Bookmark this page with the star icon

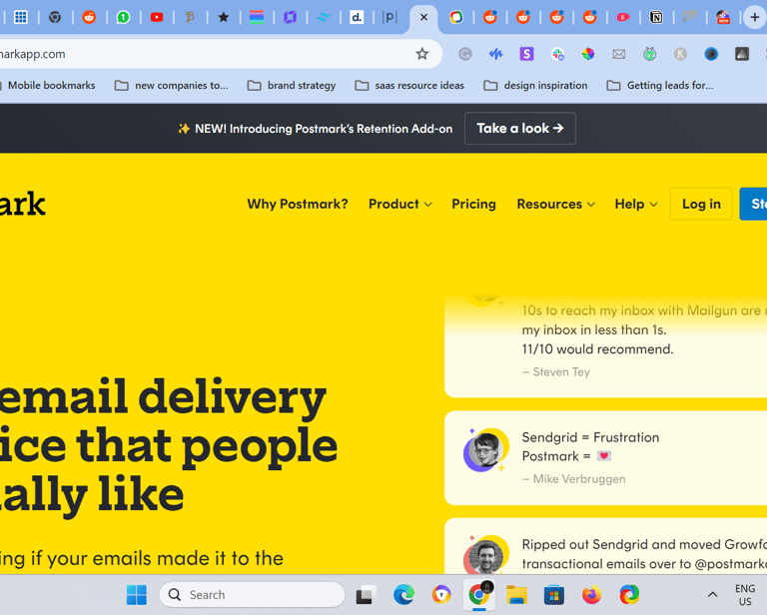click(422, 54)
